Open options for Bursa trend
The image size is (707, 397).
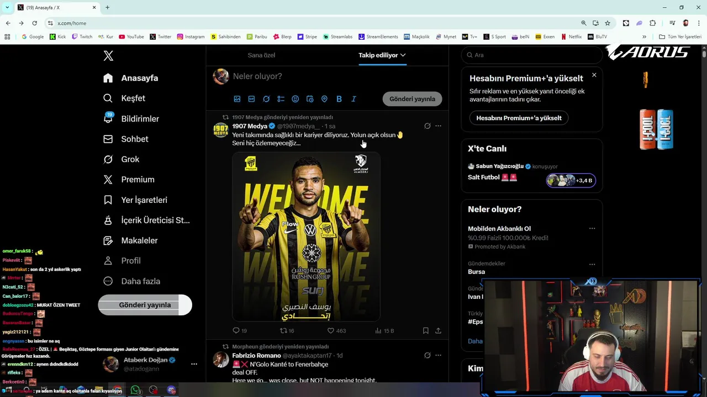click(592, 264)
